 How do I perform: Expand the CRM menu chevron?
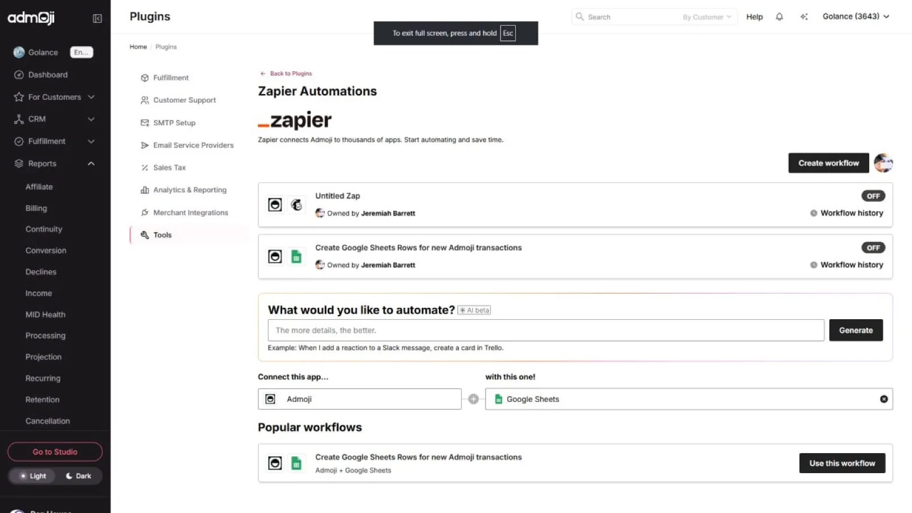[x=91, y=119]
